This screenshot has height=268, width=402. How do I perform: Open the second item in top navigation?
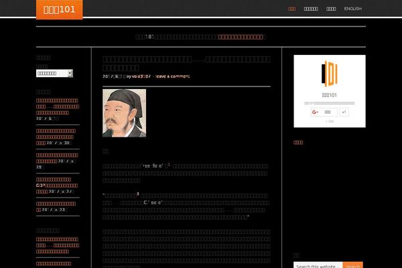pos(311,9)
